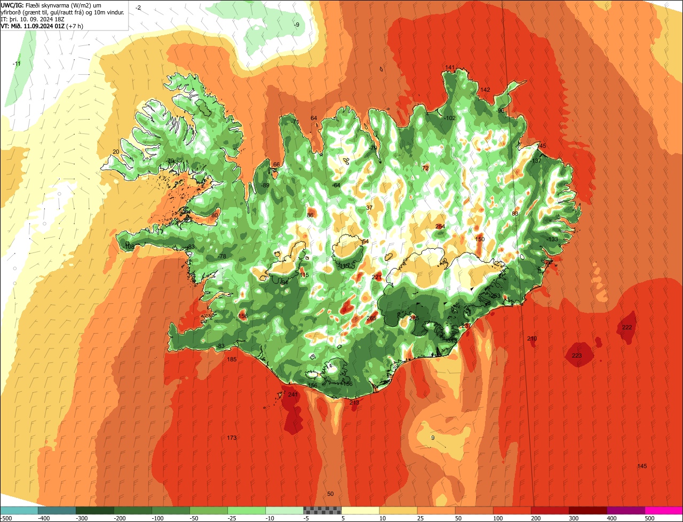Select the dark red 300 to 400 swatch

[x=587, y=510]
